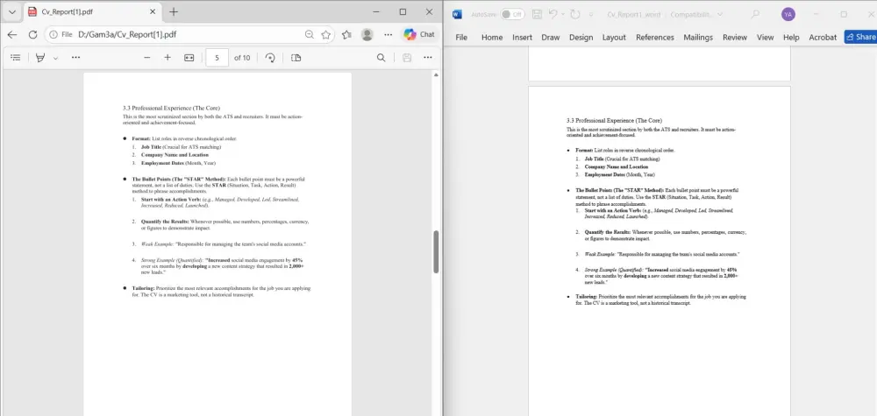
Task: Zoom out the PDF with minus
Action: click(147, 58)
